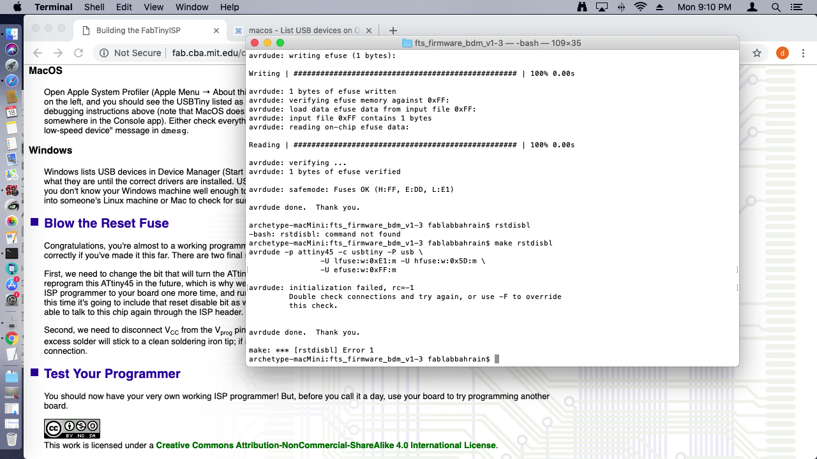Open Chrome profile avatar 'd'
Screen dimensions: 817x459
coord(783,53)
